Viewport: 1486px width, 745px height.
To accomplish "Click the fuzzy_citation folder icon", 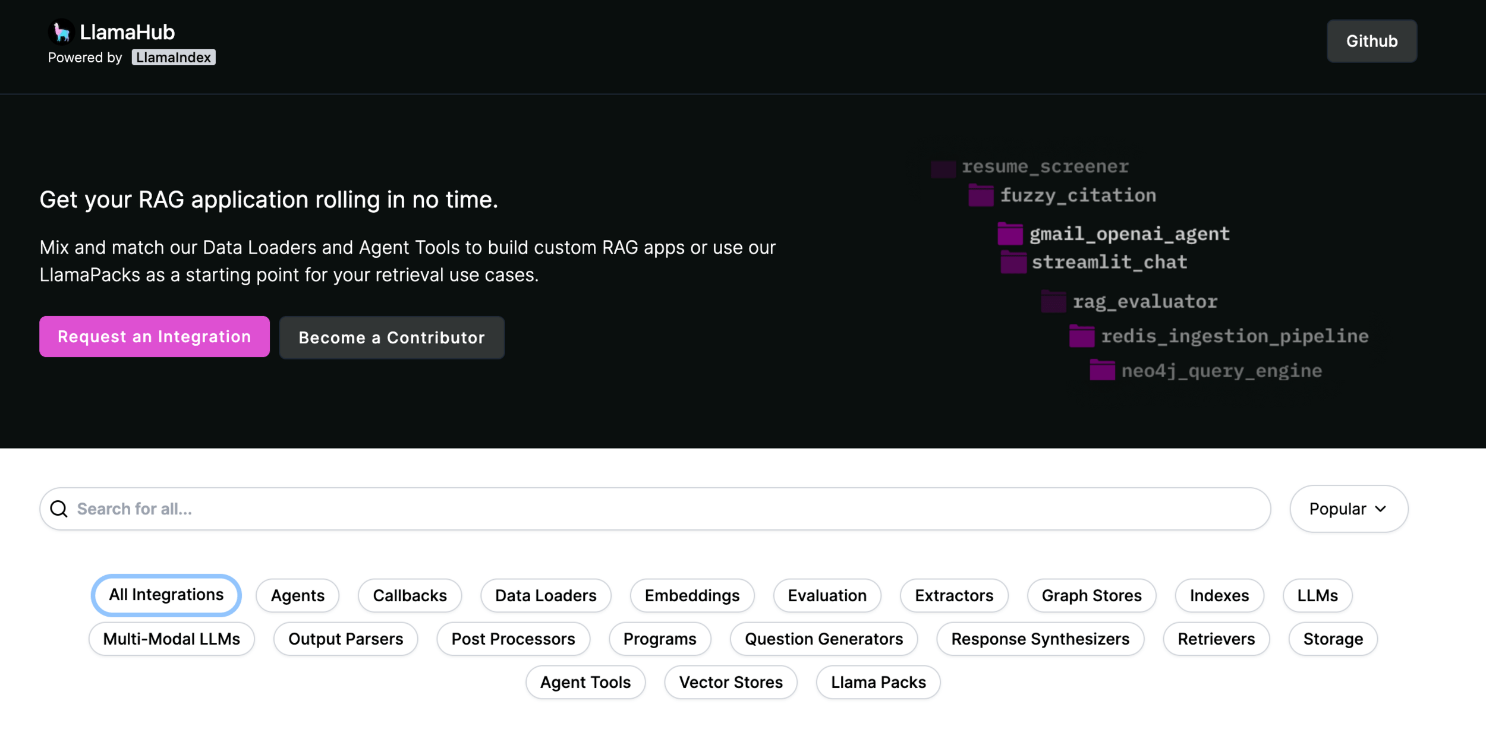I will pos(981,195).
